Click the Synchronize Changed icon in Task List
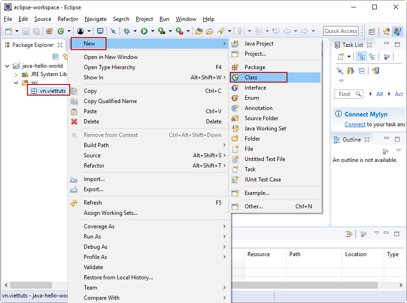 tap(375, 71)
